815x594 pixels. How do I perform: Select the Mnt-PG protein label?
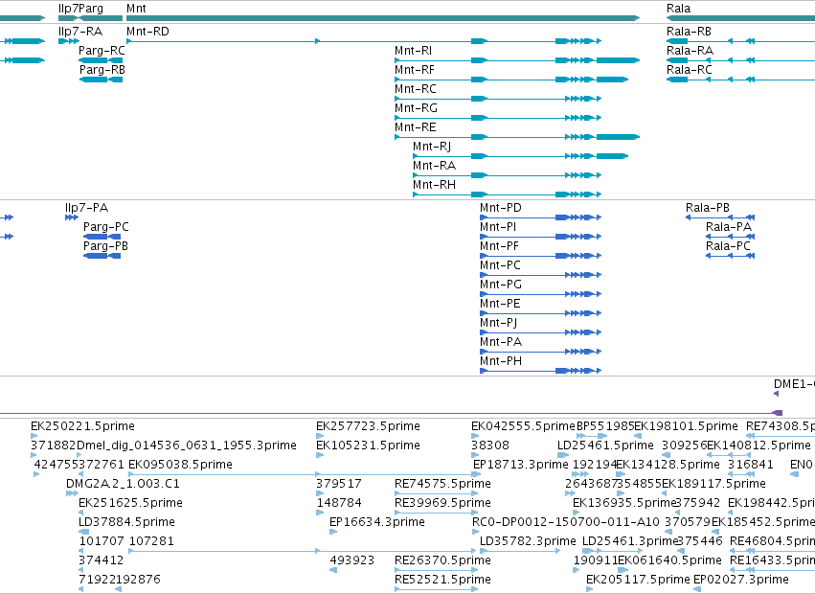click(x=501, y=285)
